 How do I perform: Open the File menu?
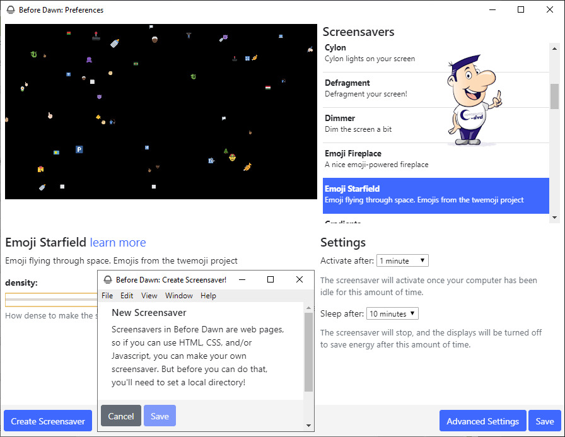[x=107, y=296]
